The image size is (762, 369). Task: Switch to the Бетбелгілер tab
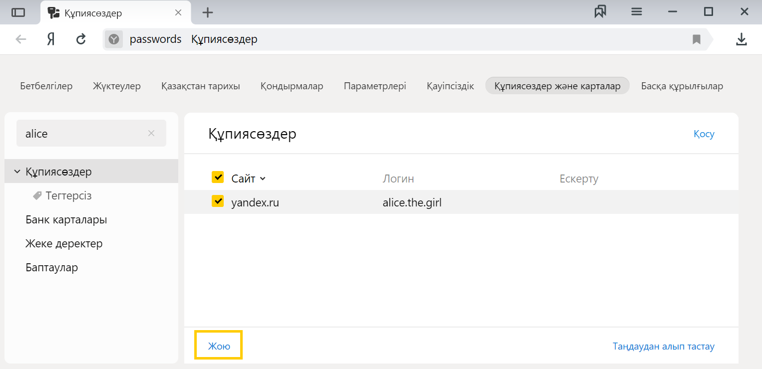point(46,86)
